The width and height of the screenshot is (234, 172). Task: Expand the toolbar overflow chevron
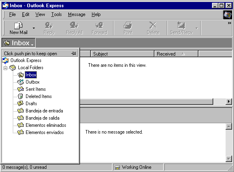229,23
